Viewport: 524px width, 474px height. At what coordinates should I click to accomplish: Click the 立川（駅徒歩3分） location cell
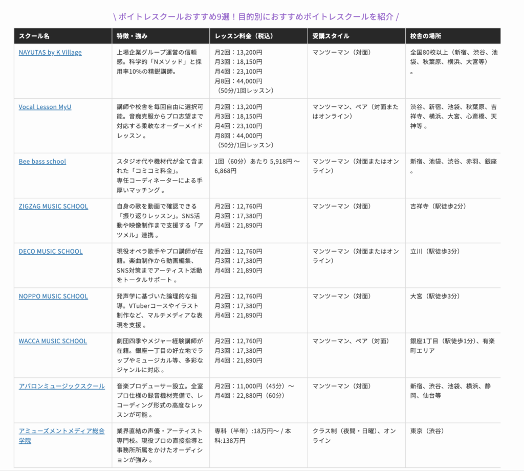point(435,251)
